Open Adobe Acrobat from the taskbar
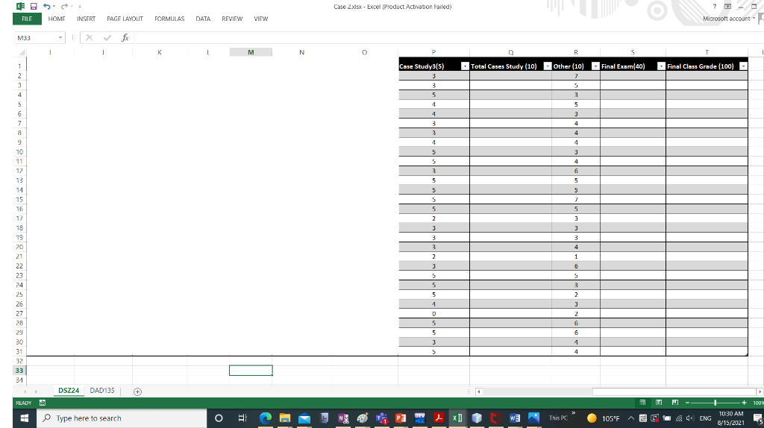The width and height of the screenshot is (764, 428). [439, 418]
